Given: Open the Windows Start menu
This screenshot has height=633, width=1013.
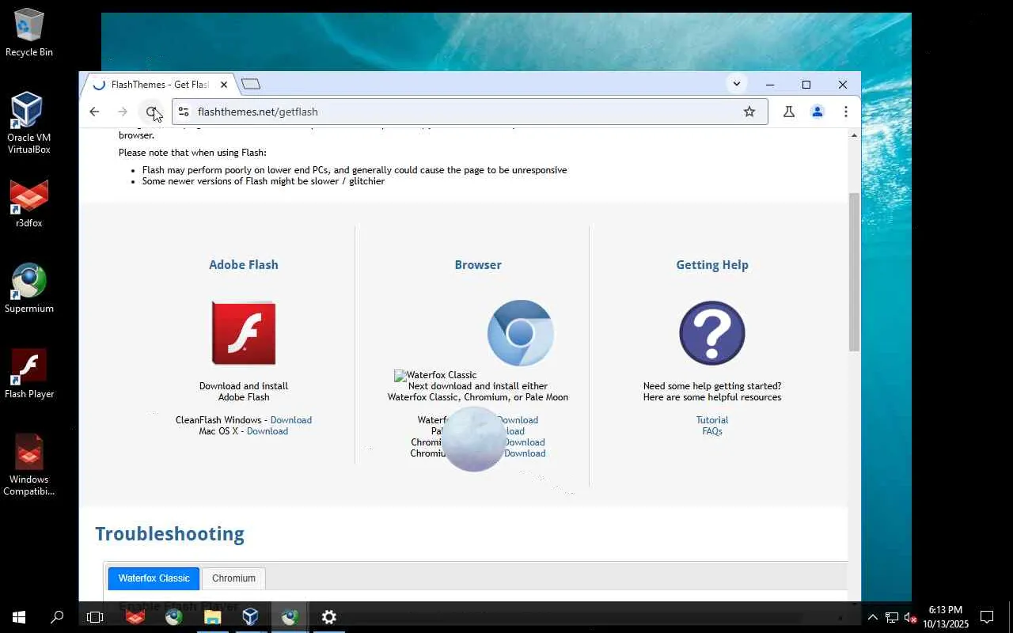Looking at the screenshot, I should coord(19,617).
